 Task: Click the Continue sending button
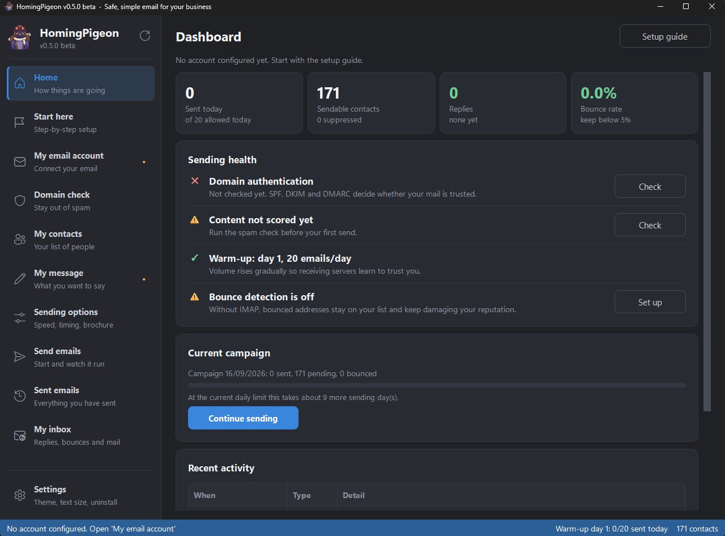click(243, 418)
